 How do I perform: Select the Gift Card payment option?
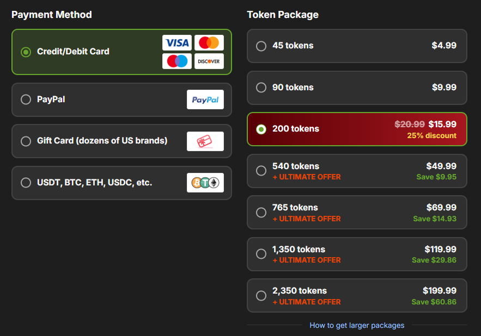pyautogui.click(x=26, y=141)
